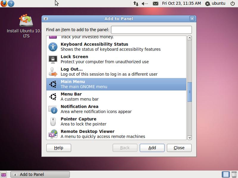Open the Help question mark icon
The width and height of the screenshot is (238, 178).
11,4
